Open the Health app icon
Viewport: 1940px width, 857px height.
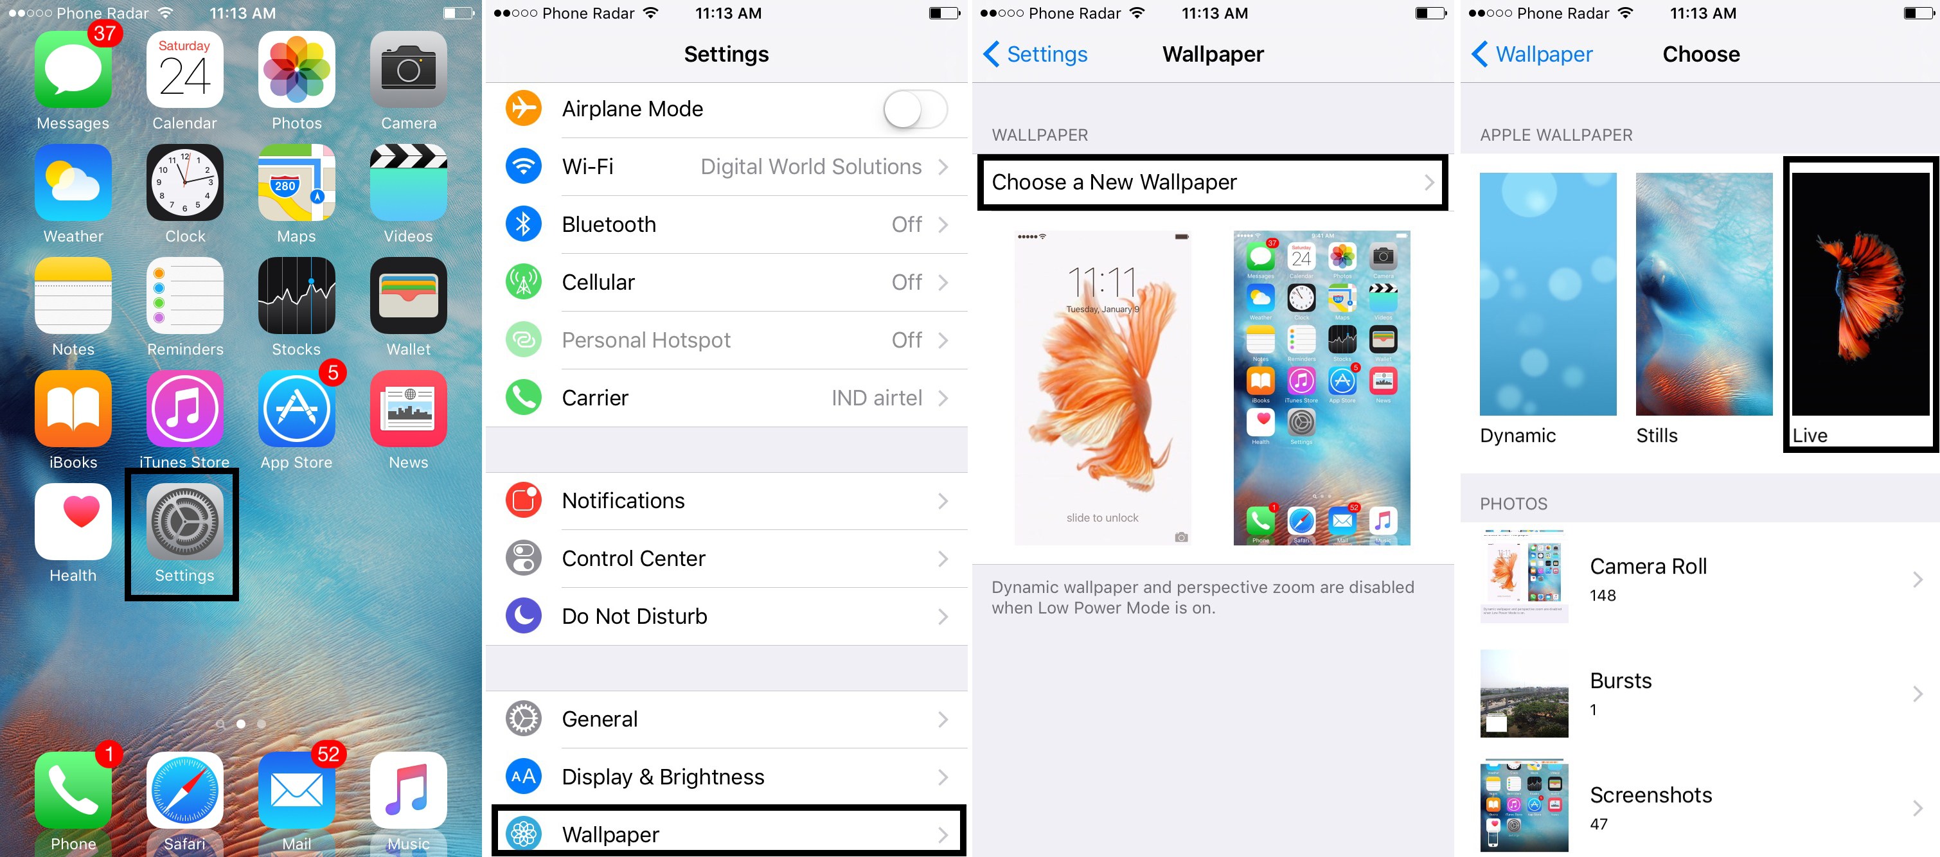pos(69,532)
